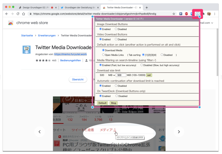
Task: Show next screenshot with right carousel arrow
Action: [x=179, y=132]
